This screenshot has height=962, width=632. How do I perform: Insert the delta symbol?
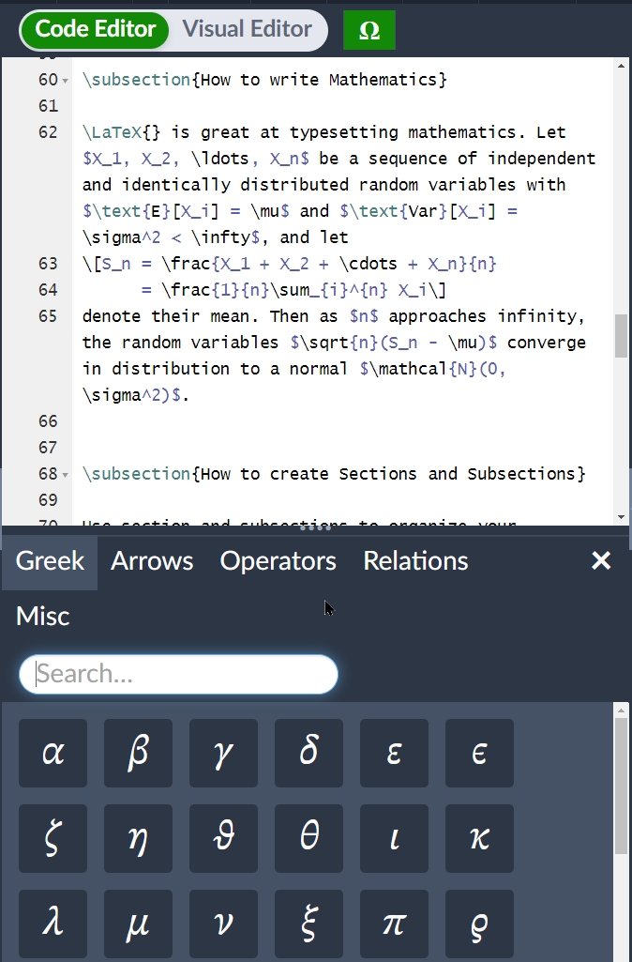coord(308,753)
